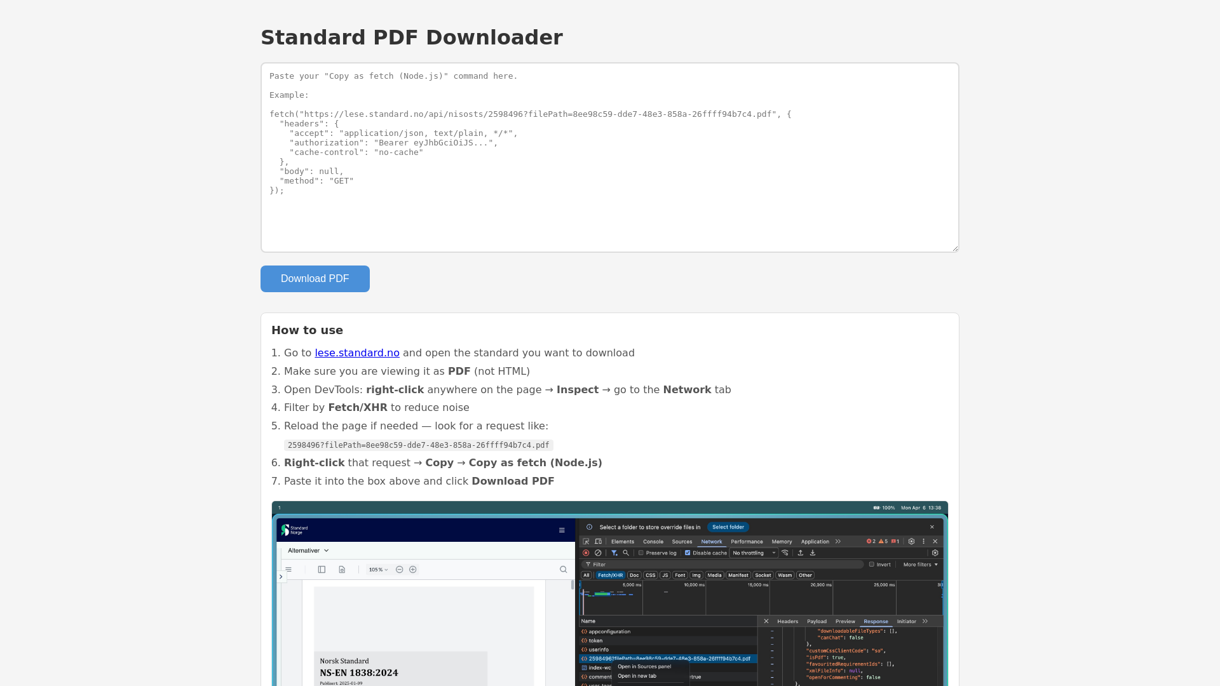Open DevTools settings gear in top tab bar
The height and width of the screenshot is (686, 1220).
911,542
